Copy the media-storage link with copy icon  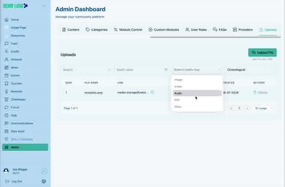pos(153,93)
